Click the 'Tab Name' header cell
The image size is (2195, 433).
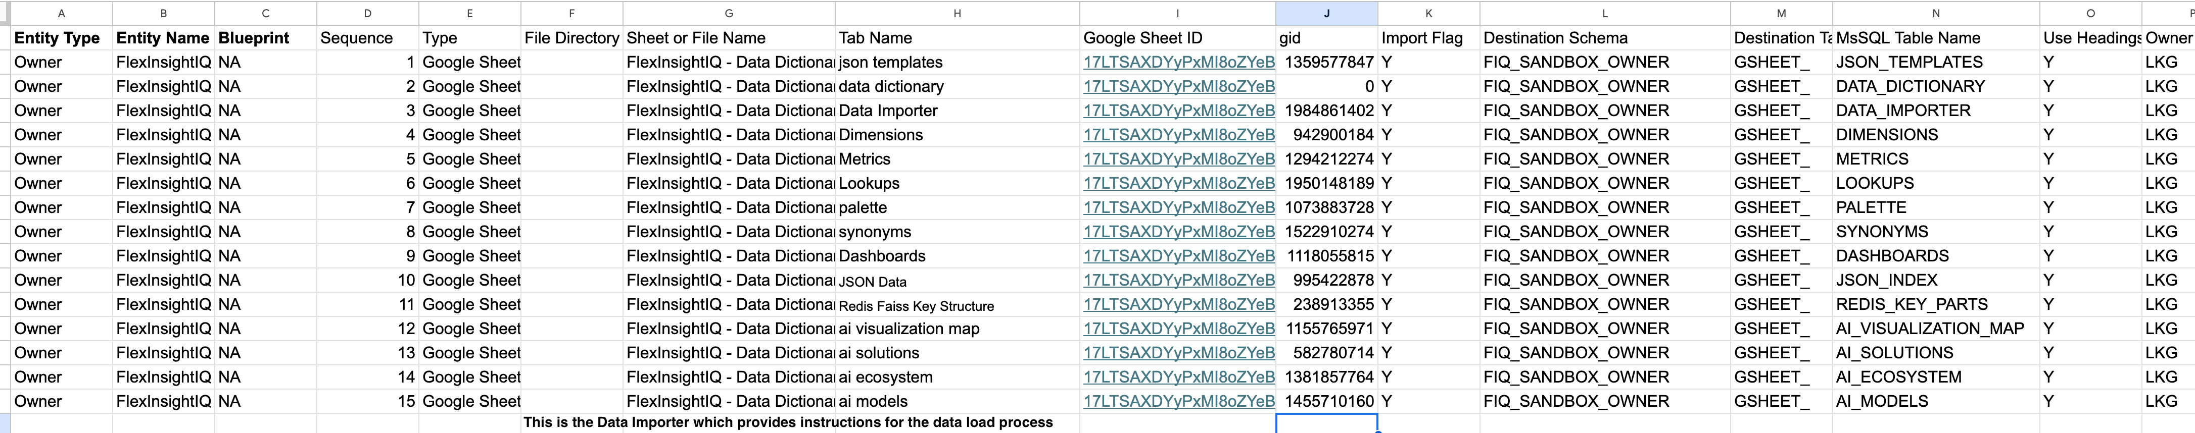[x=958, y=37]
